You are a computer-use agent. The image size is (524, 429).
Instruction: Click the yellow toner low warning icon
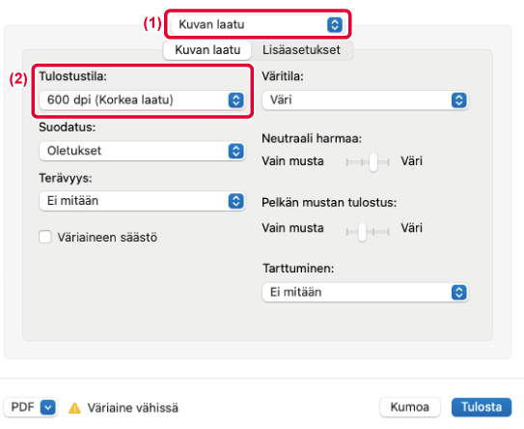[x=74, y=409]
